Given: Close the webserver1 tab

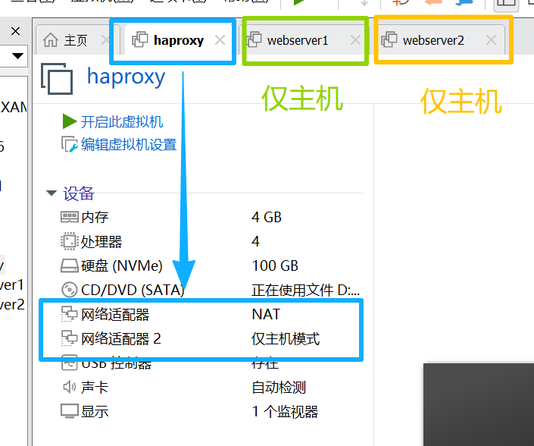Looking at the screenshot, I should (355, 40).
